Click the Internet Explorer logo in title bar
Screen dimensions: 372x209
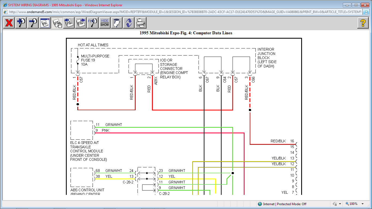[x=5, y=5]
